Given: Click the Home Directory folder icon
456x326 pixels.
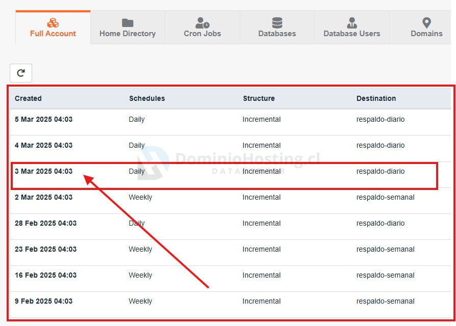Looking at the screenshot, I should tap(128, 23).
